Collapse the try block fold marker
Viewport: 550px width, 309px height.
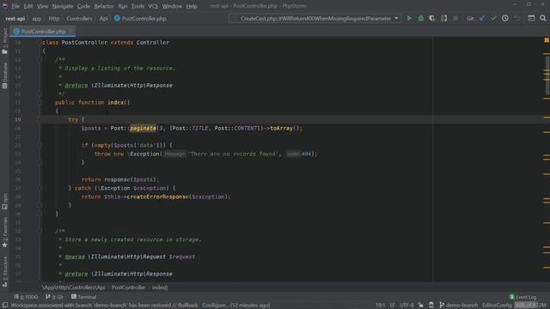(x=40, y=120)
